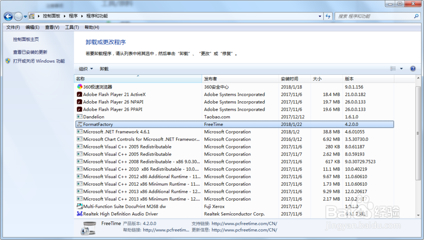Open 控制面板主页 link

pyautogui.click(x=26, y=39)
